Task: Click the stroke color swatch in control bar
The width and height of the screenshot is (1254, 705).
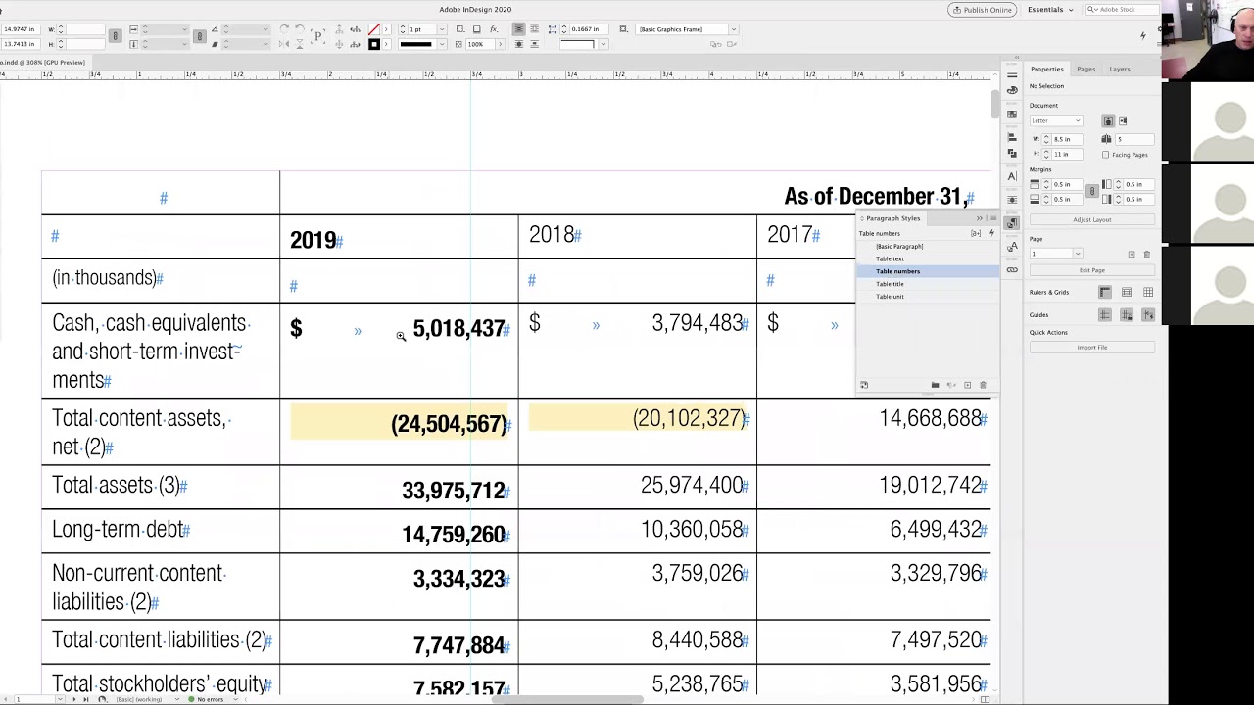Action: 374,44
